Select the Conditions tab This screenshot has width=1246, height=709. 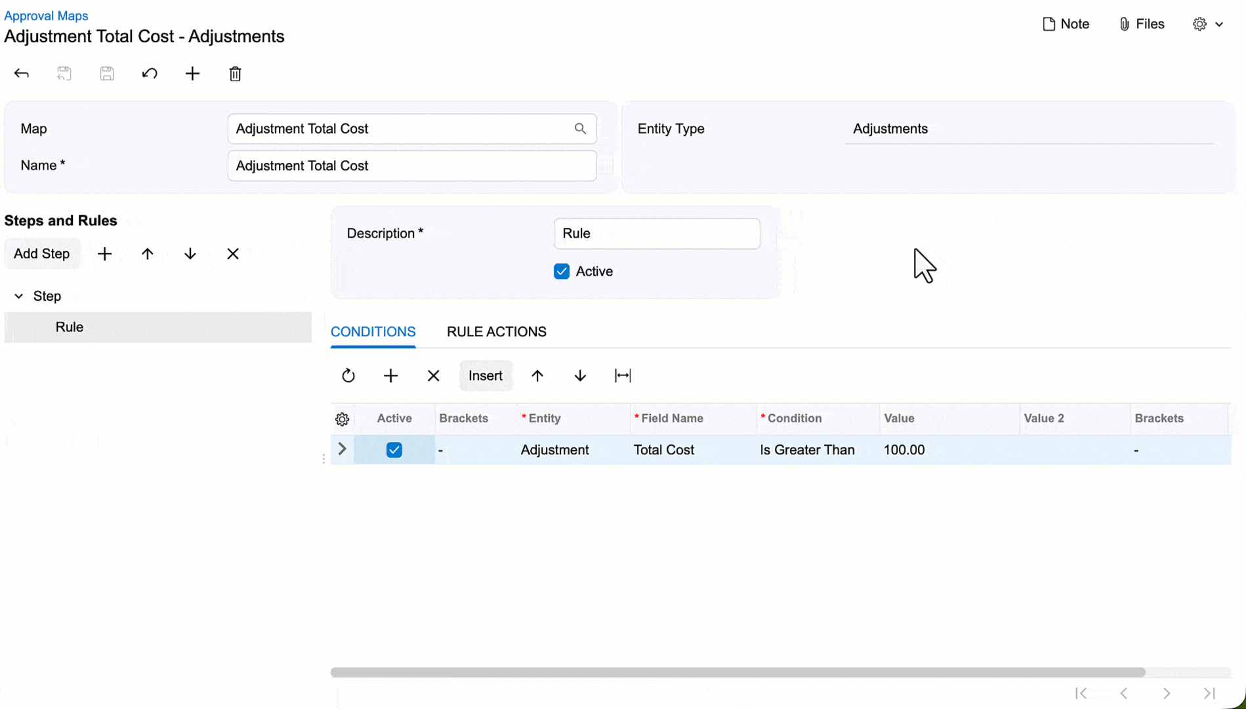373,332
